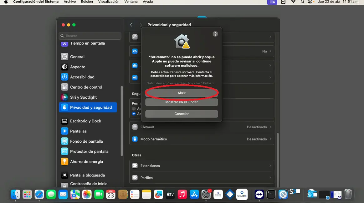This screenshot has height=203, width=364.
Task: Open the Edición menu
Action: (87, 2)
